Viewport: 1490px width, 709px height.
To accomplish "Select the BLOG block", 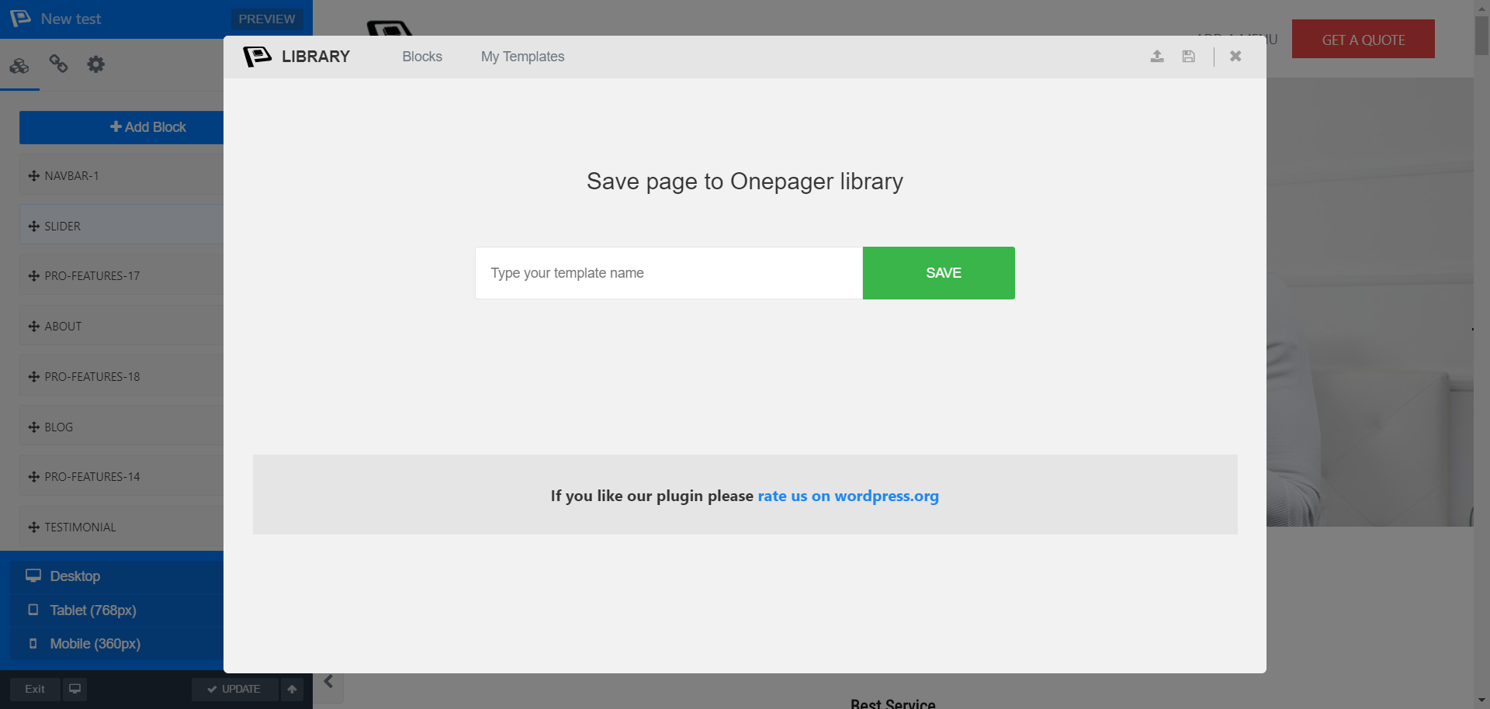I will (122, 427).
